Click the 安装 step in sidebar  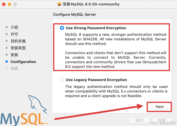click(14, 55)
